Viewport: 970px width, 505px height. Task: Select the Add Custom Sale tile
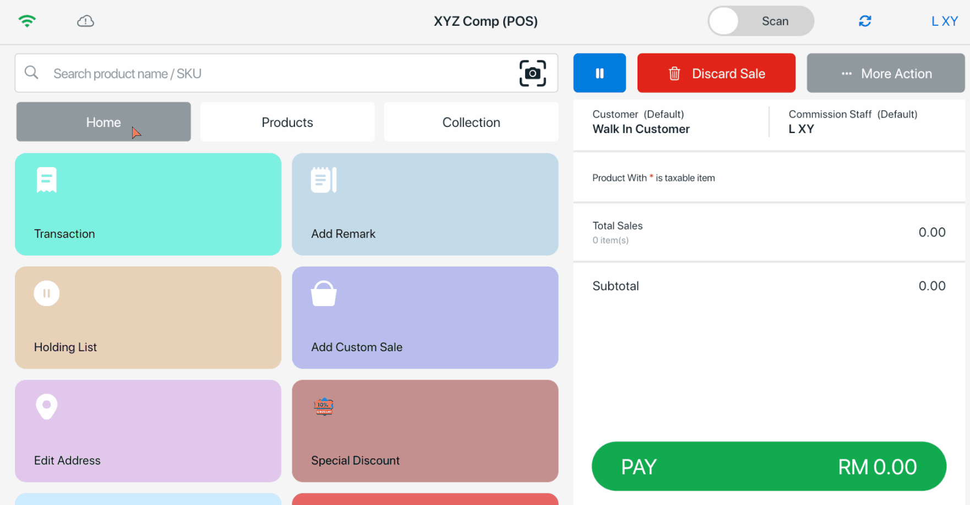pos(425,317)
